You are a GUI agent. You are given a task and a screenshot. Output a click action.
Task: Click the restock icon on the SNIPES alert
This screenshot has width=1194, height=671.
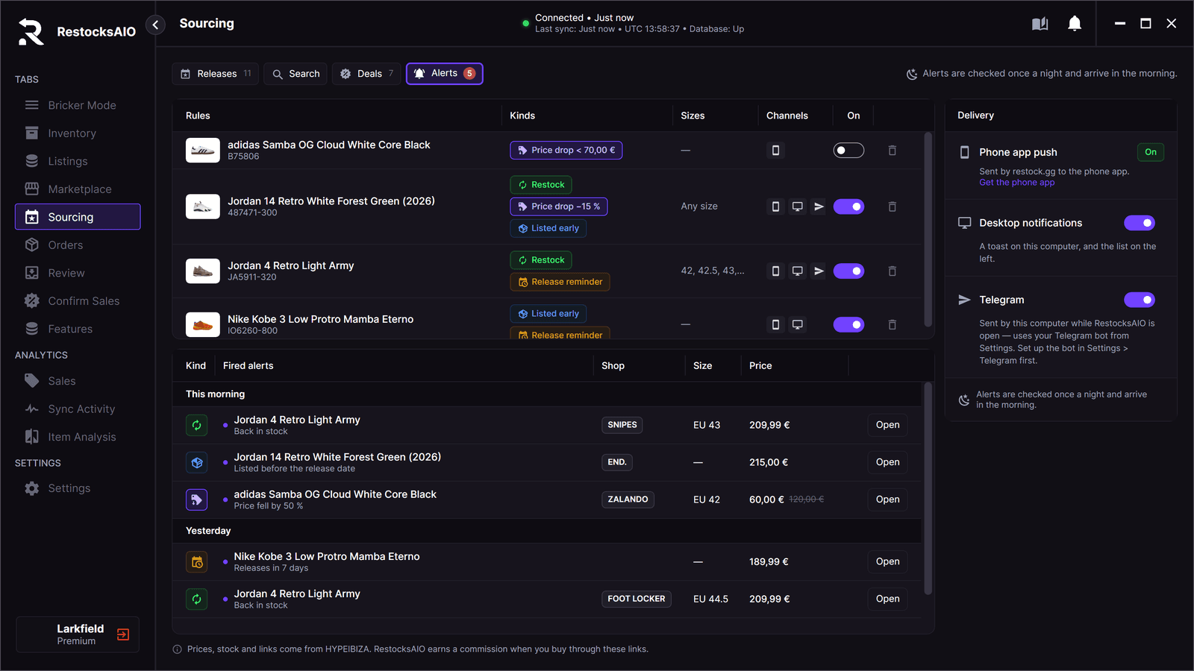point(197,425)
